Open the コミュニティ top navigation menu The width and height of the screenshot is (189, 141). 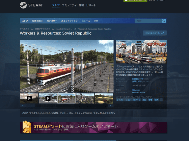coord(69,5)
